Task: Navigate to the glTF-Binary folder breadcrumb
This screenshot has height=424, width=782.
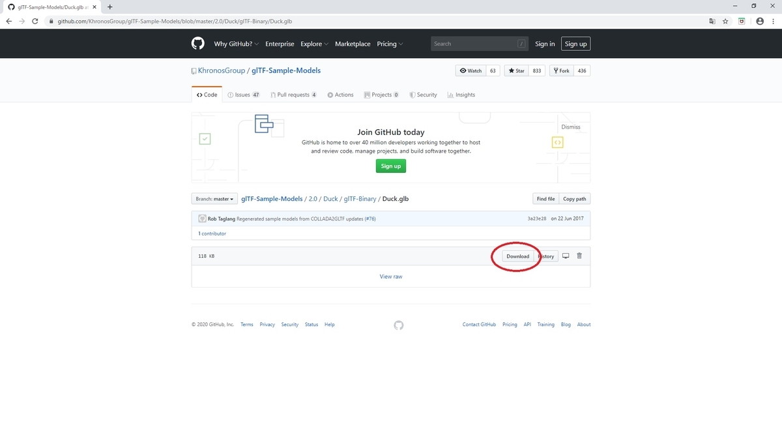Action: pos(360,199)
